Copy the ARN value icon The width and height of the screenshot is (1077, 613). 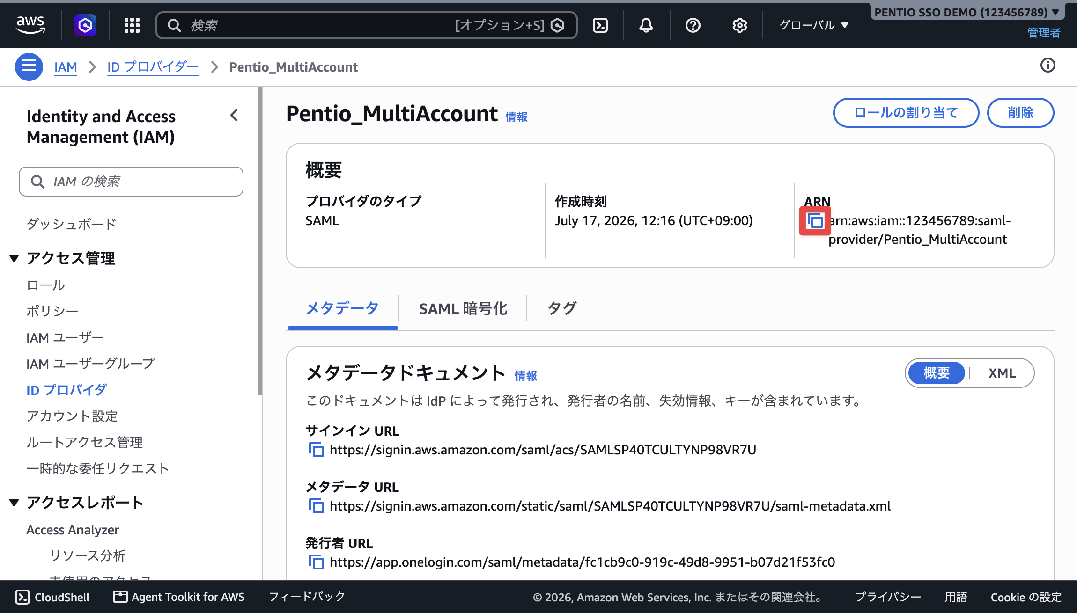pos(815,221)
